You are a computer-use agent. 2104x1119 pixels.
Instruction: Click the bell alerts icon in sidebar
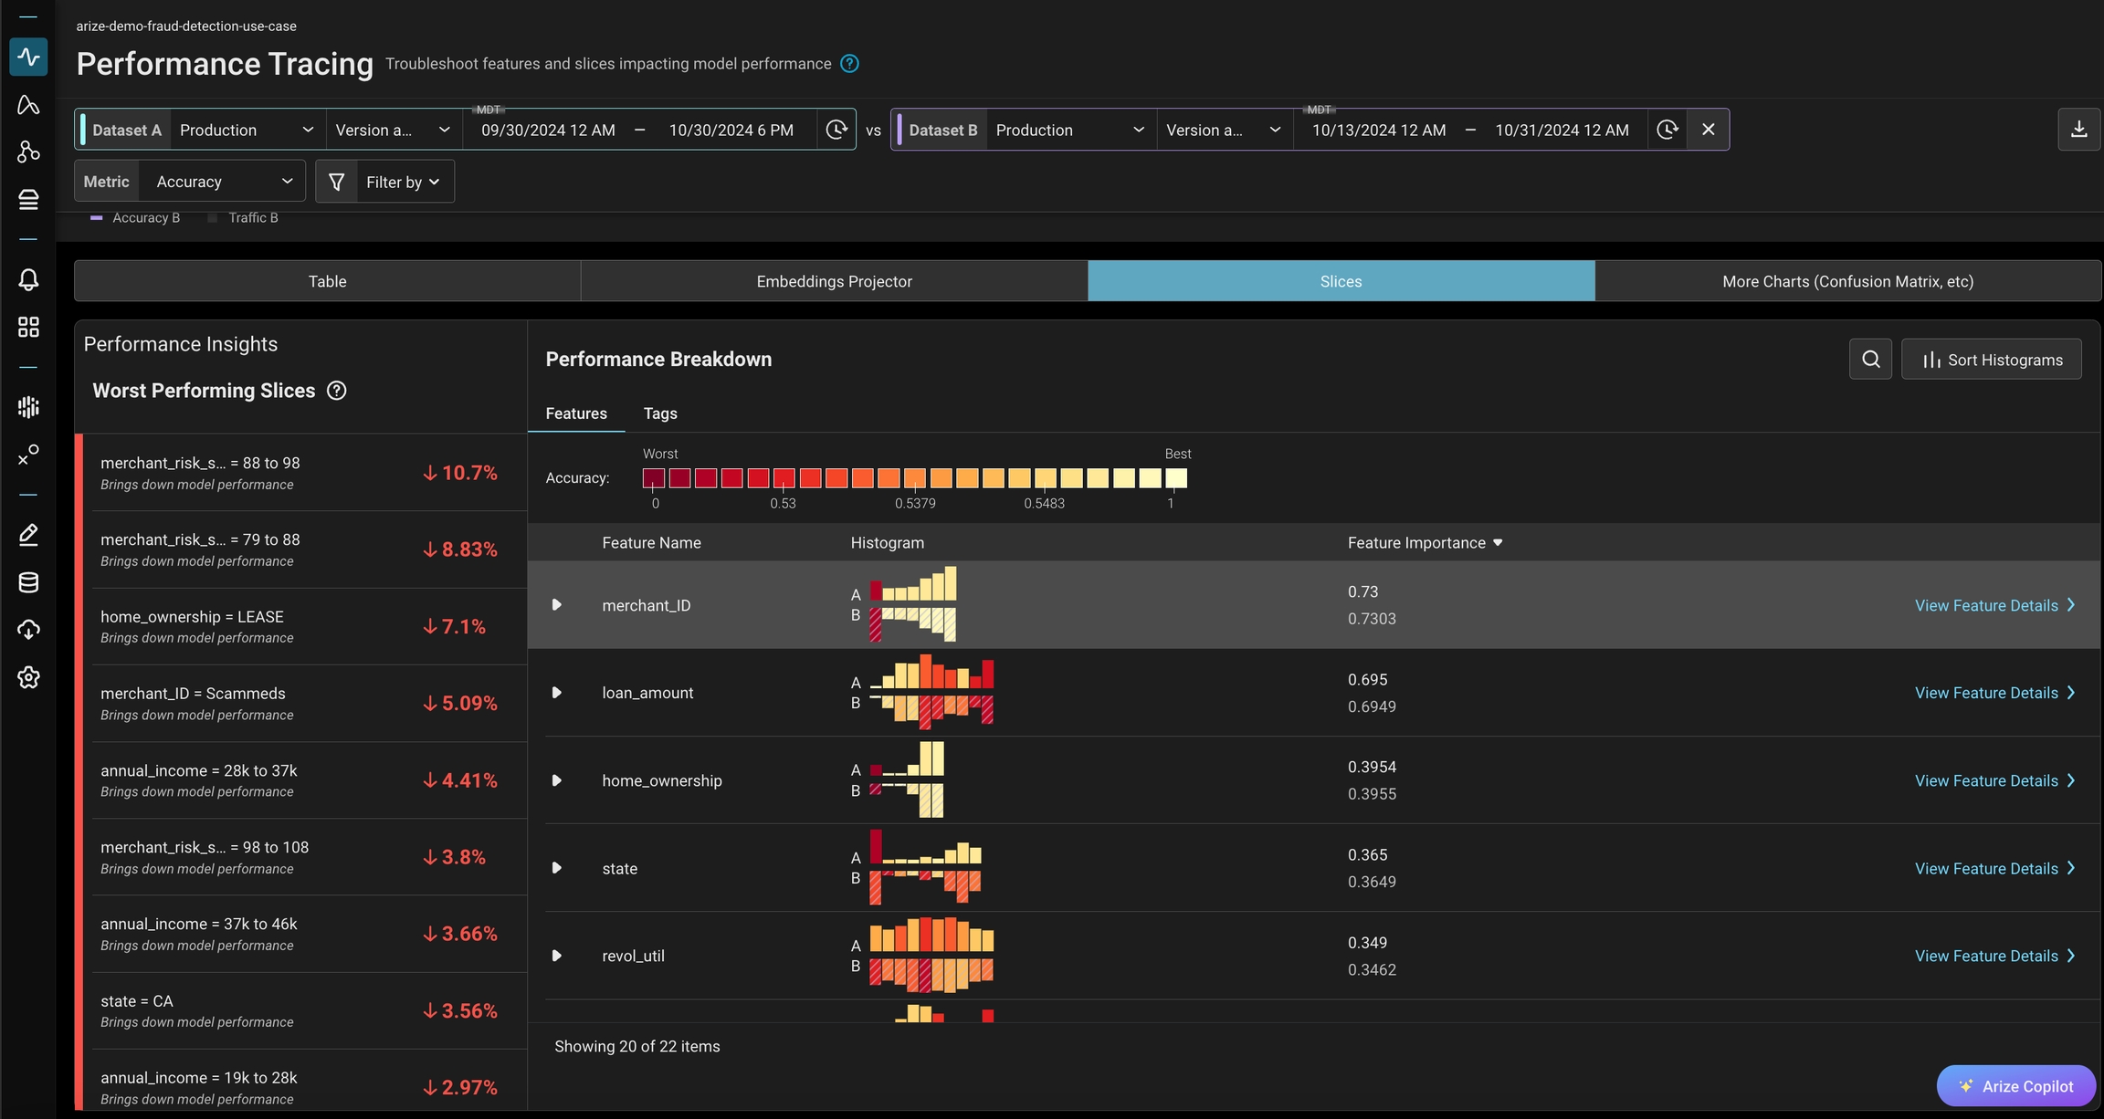pos(28,280)
